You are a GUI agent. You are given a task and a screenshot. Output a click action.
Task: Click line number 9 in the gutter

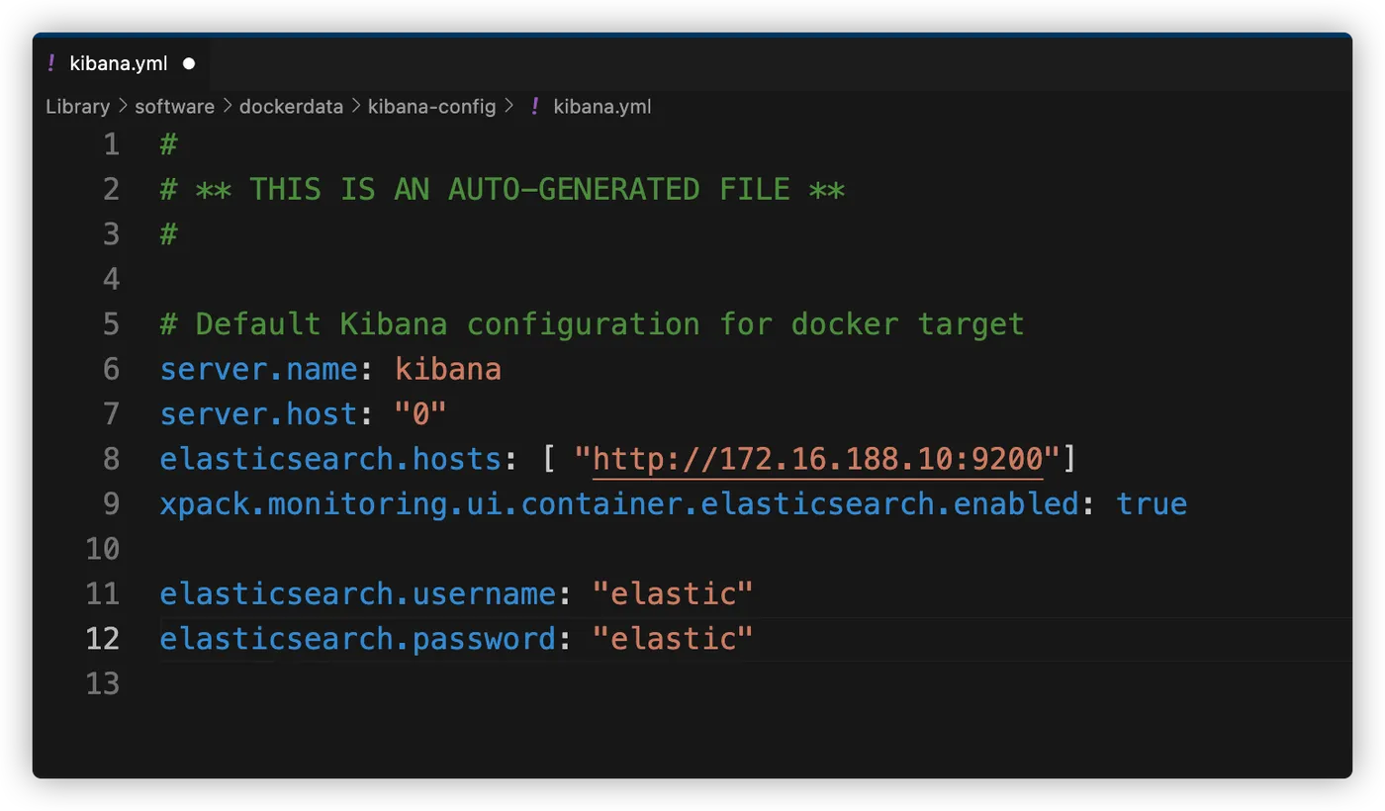[111, 503]
